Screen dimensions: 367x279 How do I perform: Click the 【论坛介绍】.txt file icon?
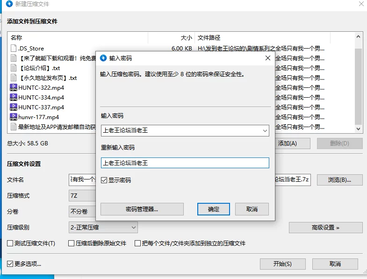pyautogui.click(x=14, y=68)
